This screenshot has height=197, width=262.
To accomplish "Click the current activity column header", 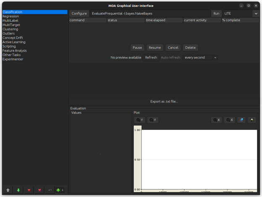I will (x=202, y=20).
